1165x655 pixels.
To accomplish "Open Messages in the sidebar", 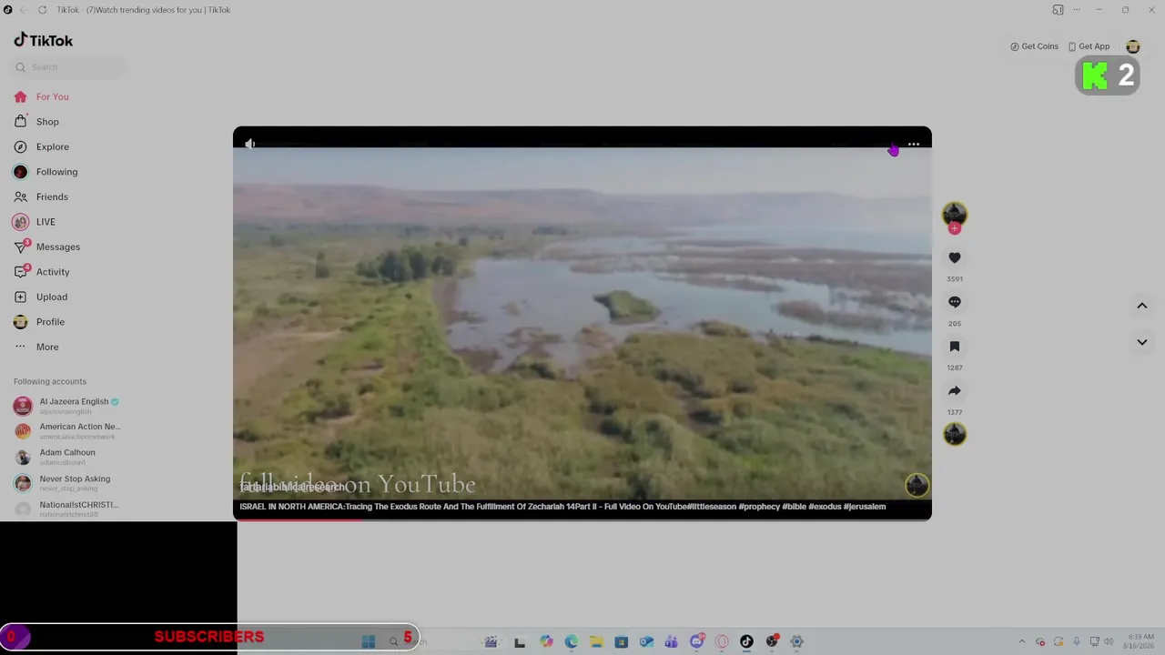I will (x=47, y=247).
